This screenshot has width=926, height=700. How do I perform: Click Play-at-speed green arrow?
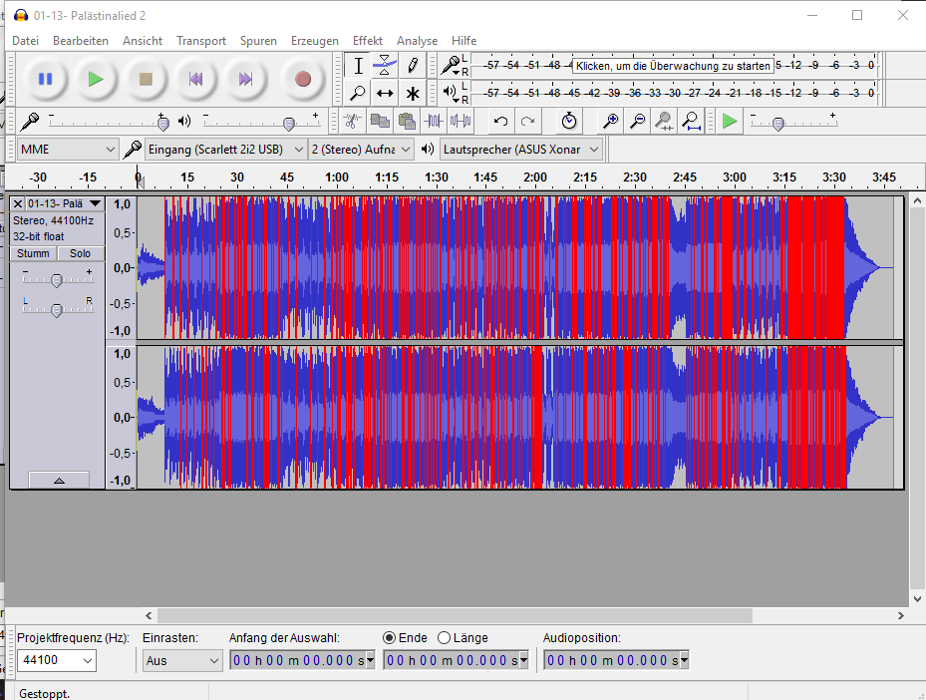point(730,122)
